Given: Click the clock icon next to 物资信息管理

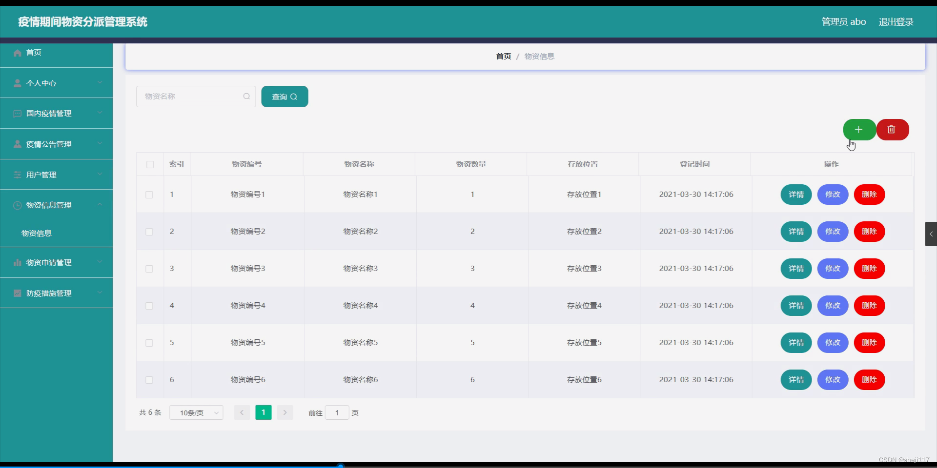Looking at the screenshot, I should (x=18, y=205).
